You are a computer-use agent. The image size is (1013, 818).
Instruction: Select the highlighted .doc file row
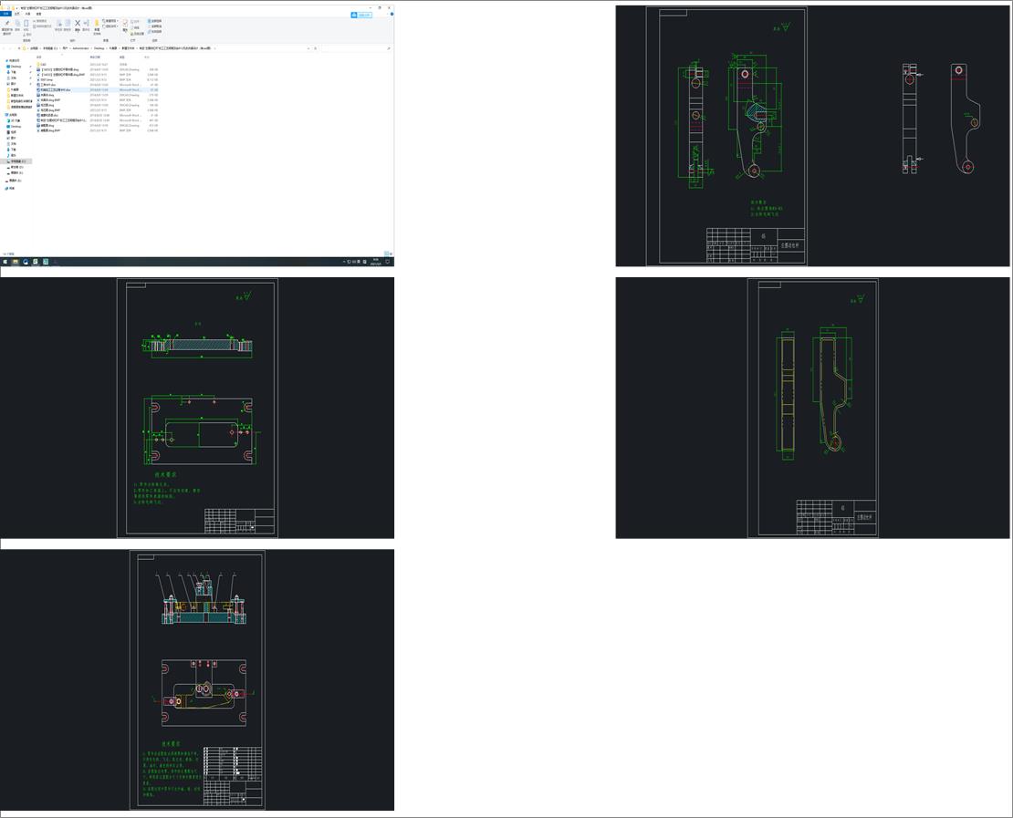[x=97, y=89]
